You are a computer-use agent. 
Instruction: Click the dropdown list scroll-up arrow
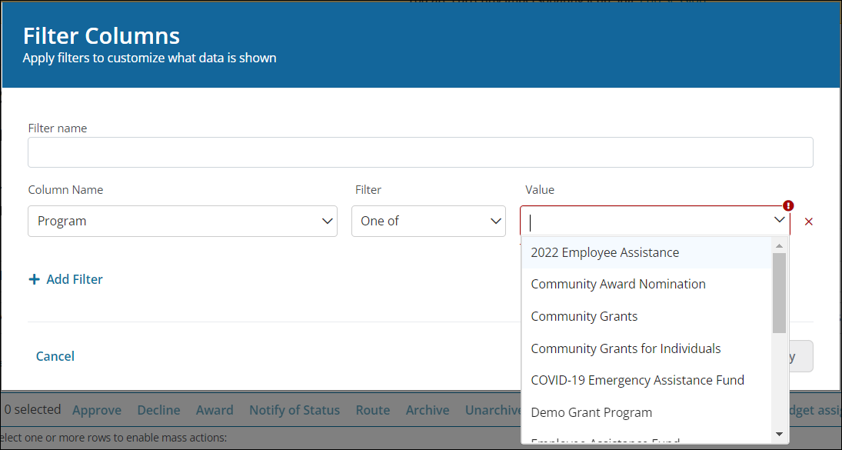779,246
